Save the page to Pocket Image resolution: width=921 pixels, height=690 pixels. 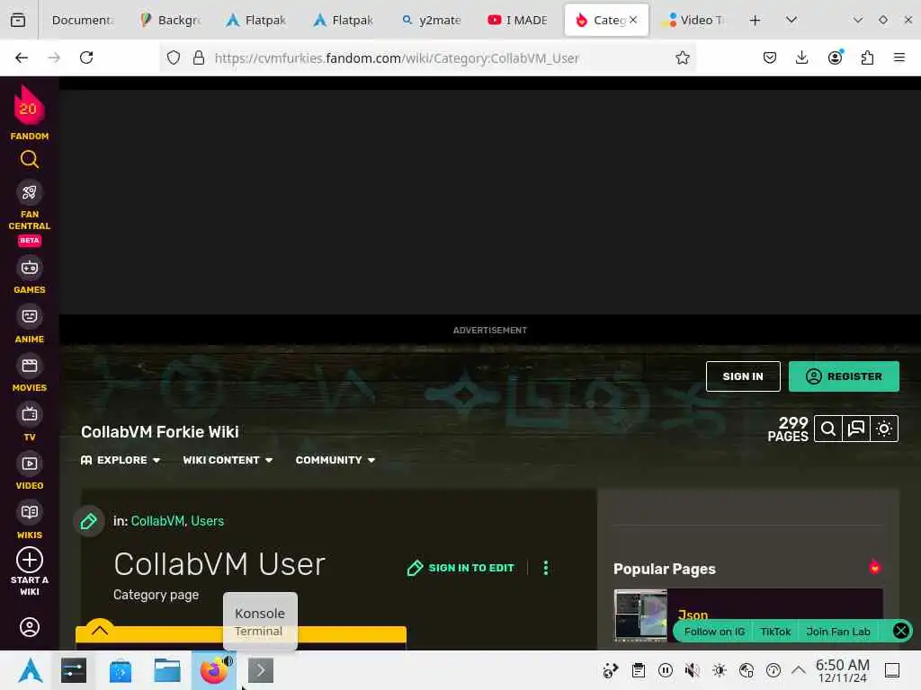770,57
